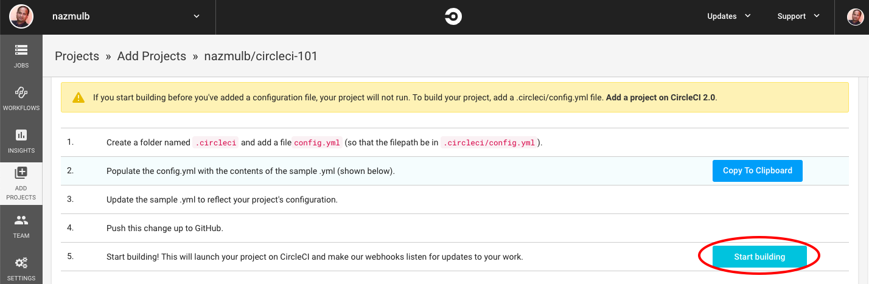Click the yellow warning triangle icon
The image size is (869, 284).
79,97
